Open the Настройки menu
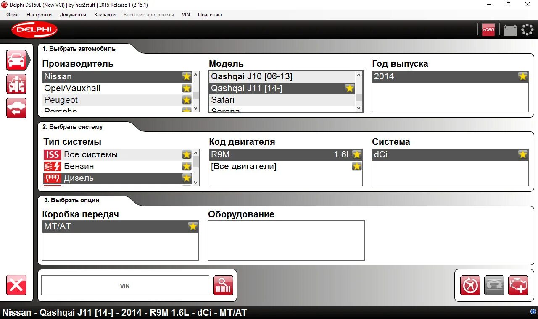The width and height of the screenshot is (538, 319). coord(39,15)
